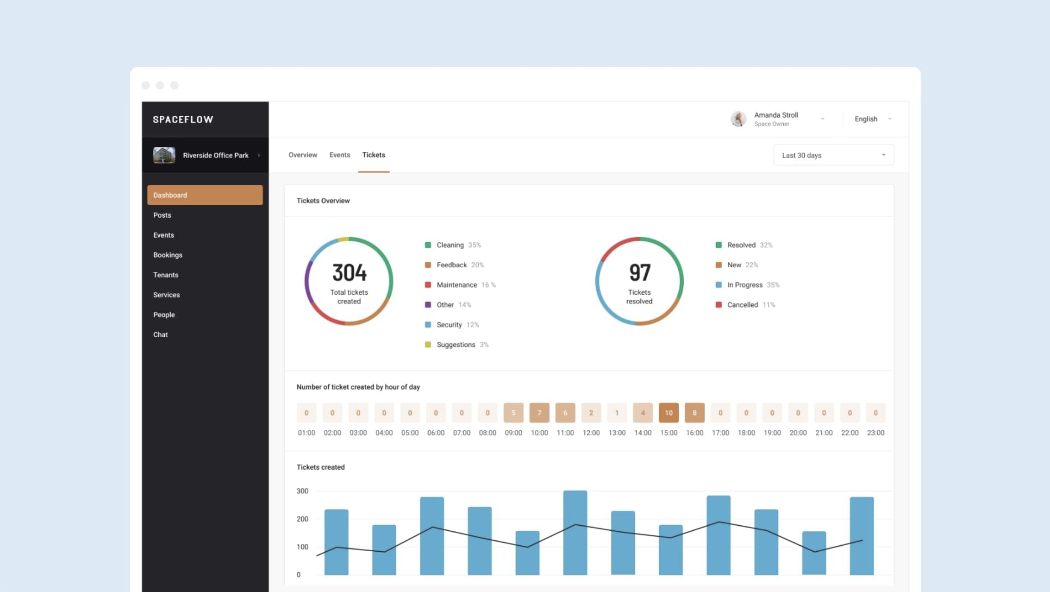
Task: Click the In Progress blue legend swatch
Action: click(x=719, y=285)
